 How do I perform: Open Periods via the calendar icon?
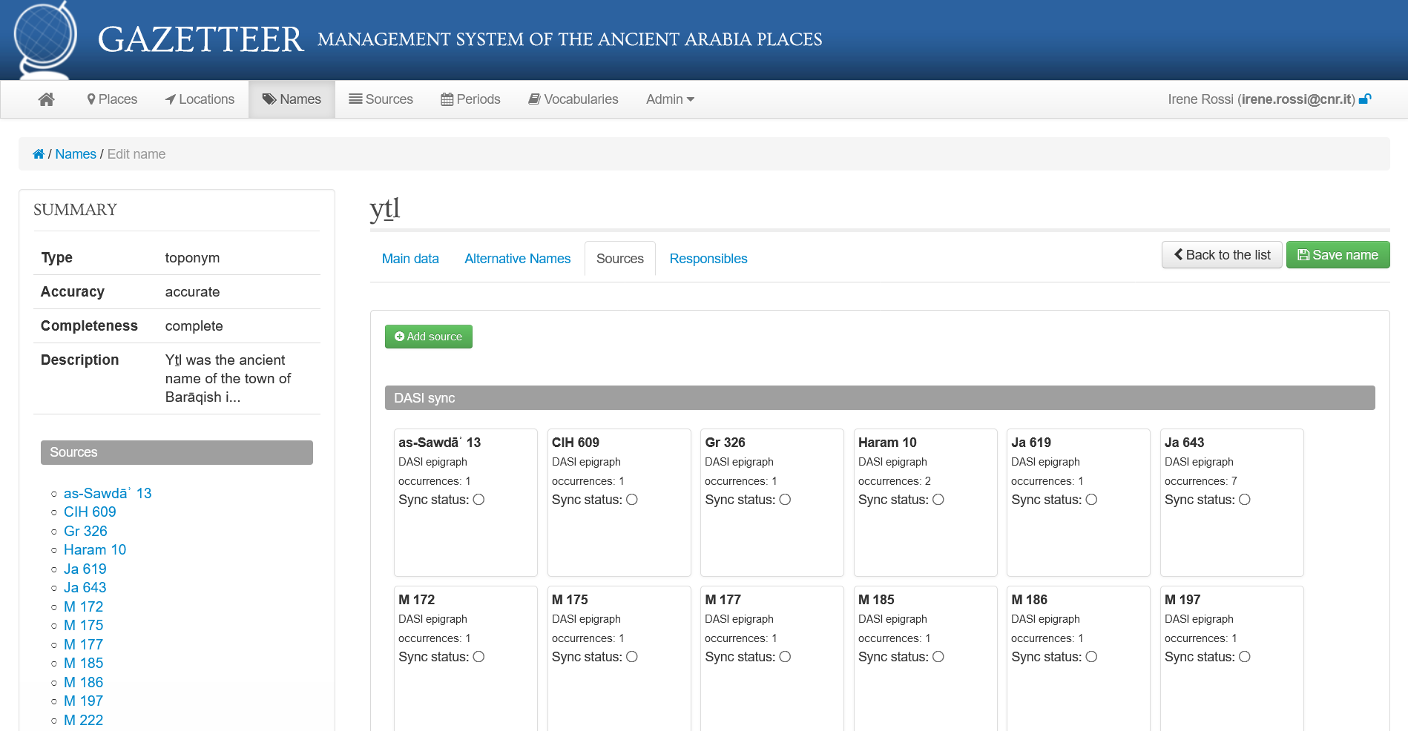click(x=446, y=99)
